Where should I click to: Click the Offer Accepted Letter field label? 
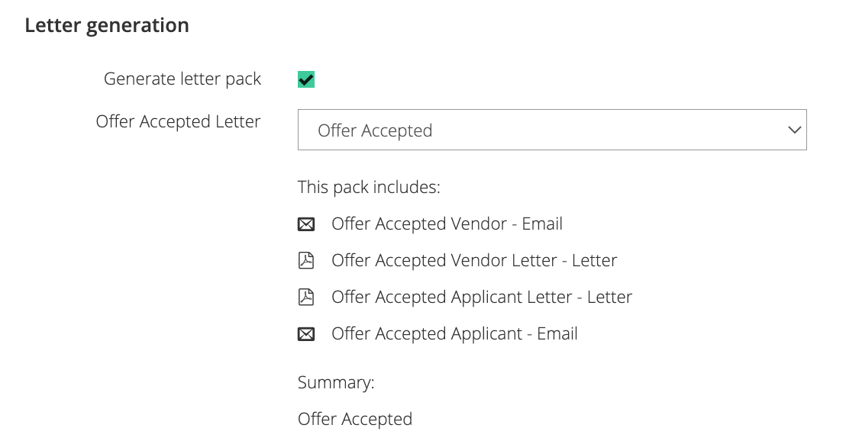(178, 121)
